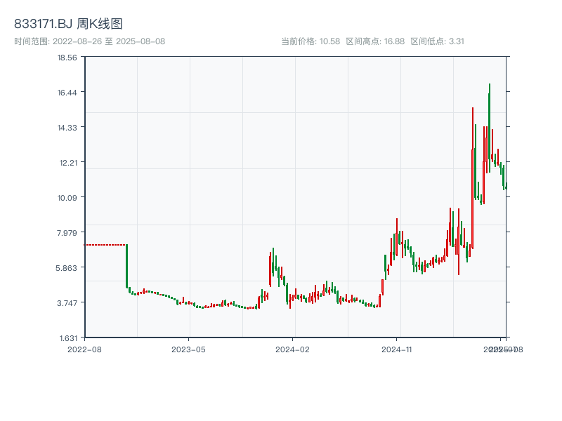The width and height of the screenshot is (562, 421).
Task: Click the 2023-05 x-axis tick label
Action: point(187,349)
